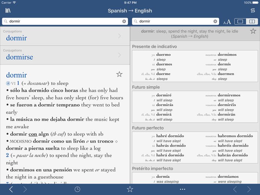This screenshot has width=260, height=195.
Task: Tap the conjugation 'dormirás'
Action: point(165,105)
